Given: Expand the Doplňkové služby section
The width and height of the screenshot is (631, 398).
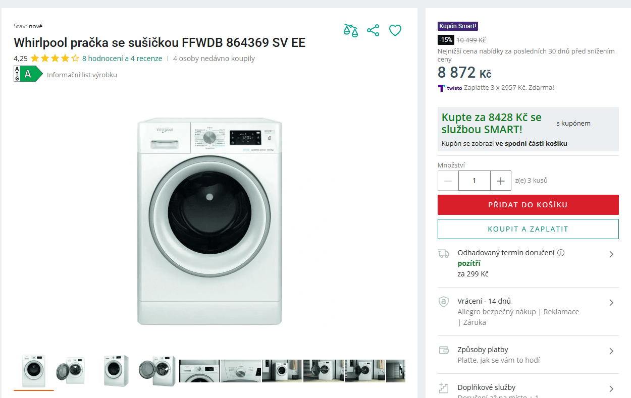Looking at the screenshot, I should coord(611,389).
